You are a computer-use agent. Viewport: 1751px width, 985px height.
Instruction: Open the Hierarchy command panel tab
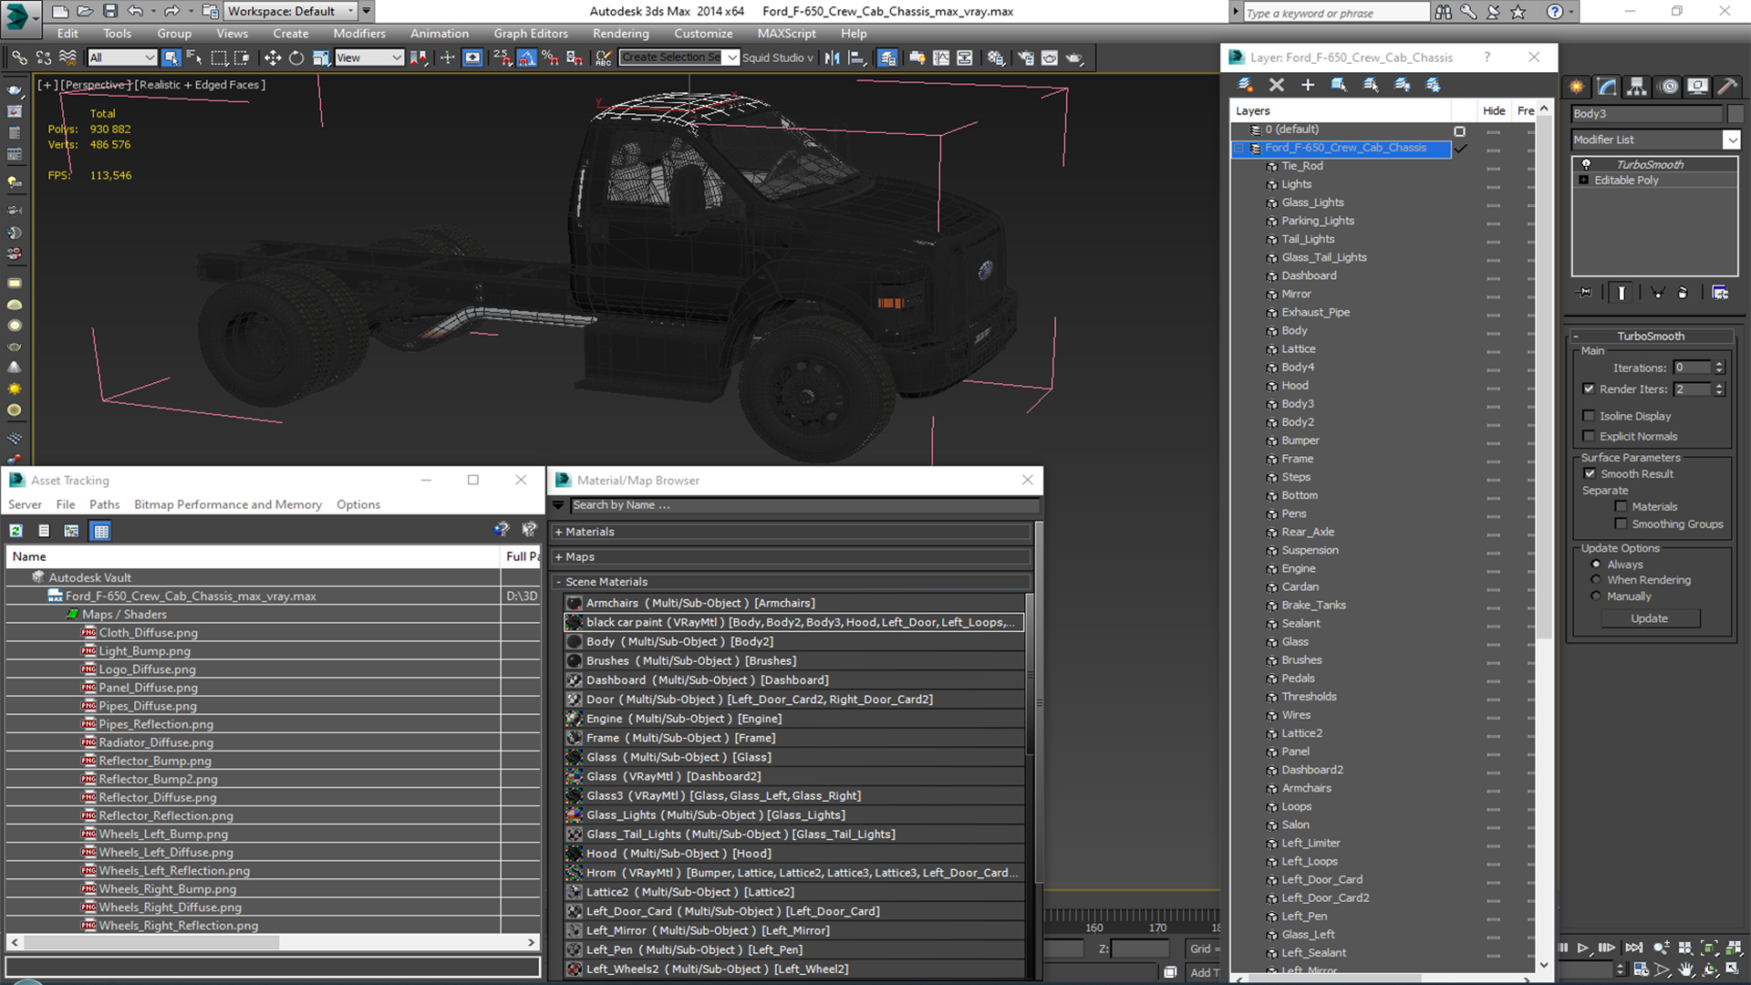[1637, 87]
